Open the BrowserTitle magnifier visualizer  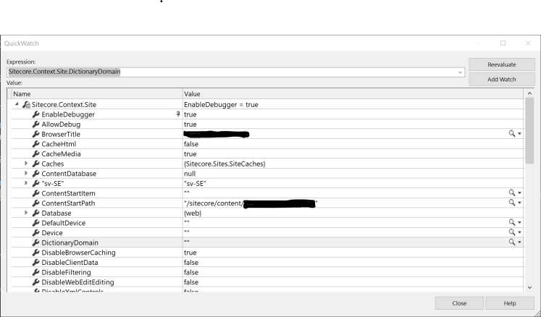[511, 134]
